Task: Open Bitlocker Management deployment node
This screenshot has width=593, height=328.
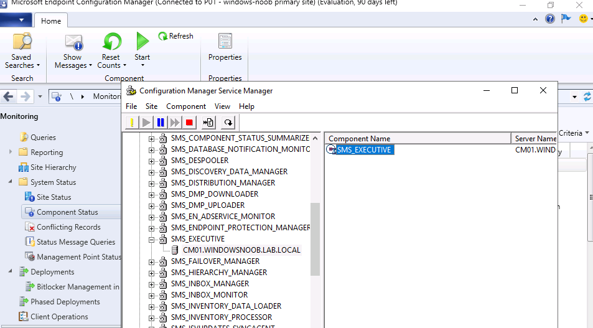Action: 78,287
